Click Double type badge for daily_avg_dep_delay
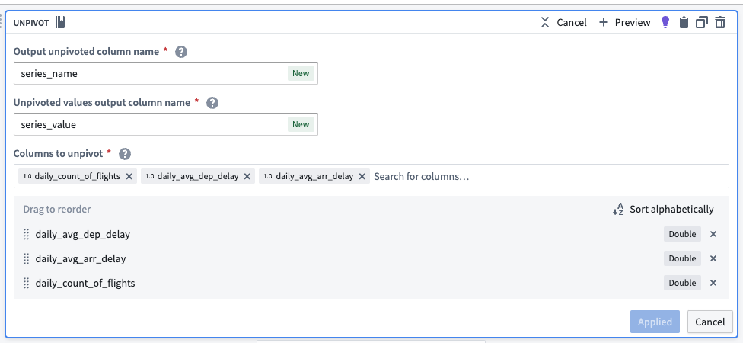 point(682,234)
